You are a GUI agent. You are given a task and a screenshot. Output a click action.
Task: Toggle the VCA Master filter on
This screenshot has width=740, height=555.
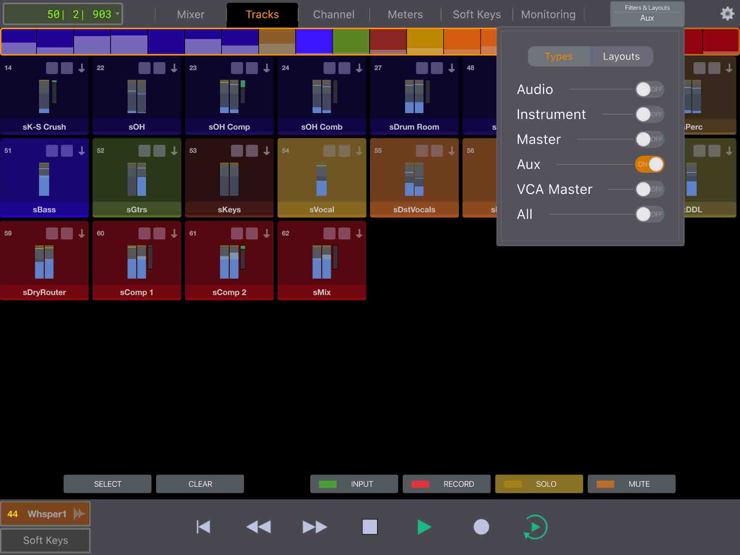[x=649, y=189]
